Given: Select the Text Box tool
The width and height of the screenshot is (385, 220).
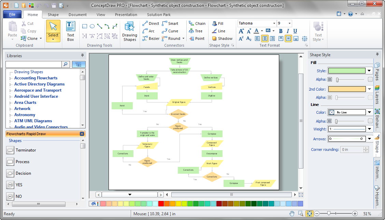Looking at the screenshot, I should [x=71, y=31].
